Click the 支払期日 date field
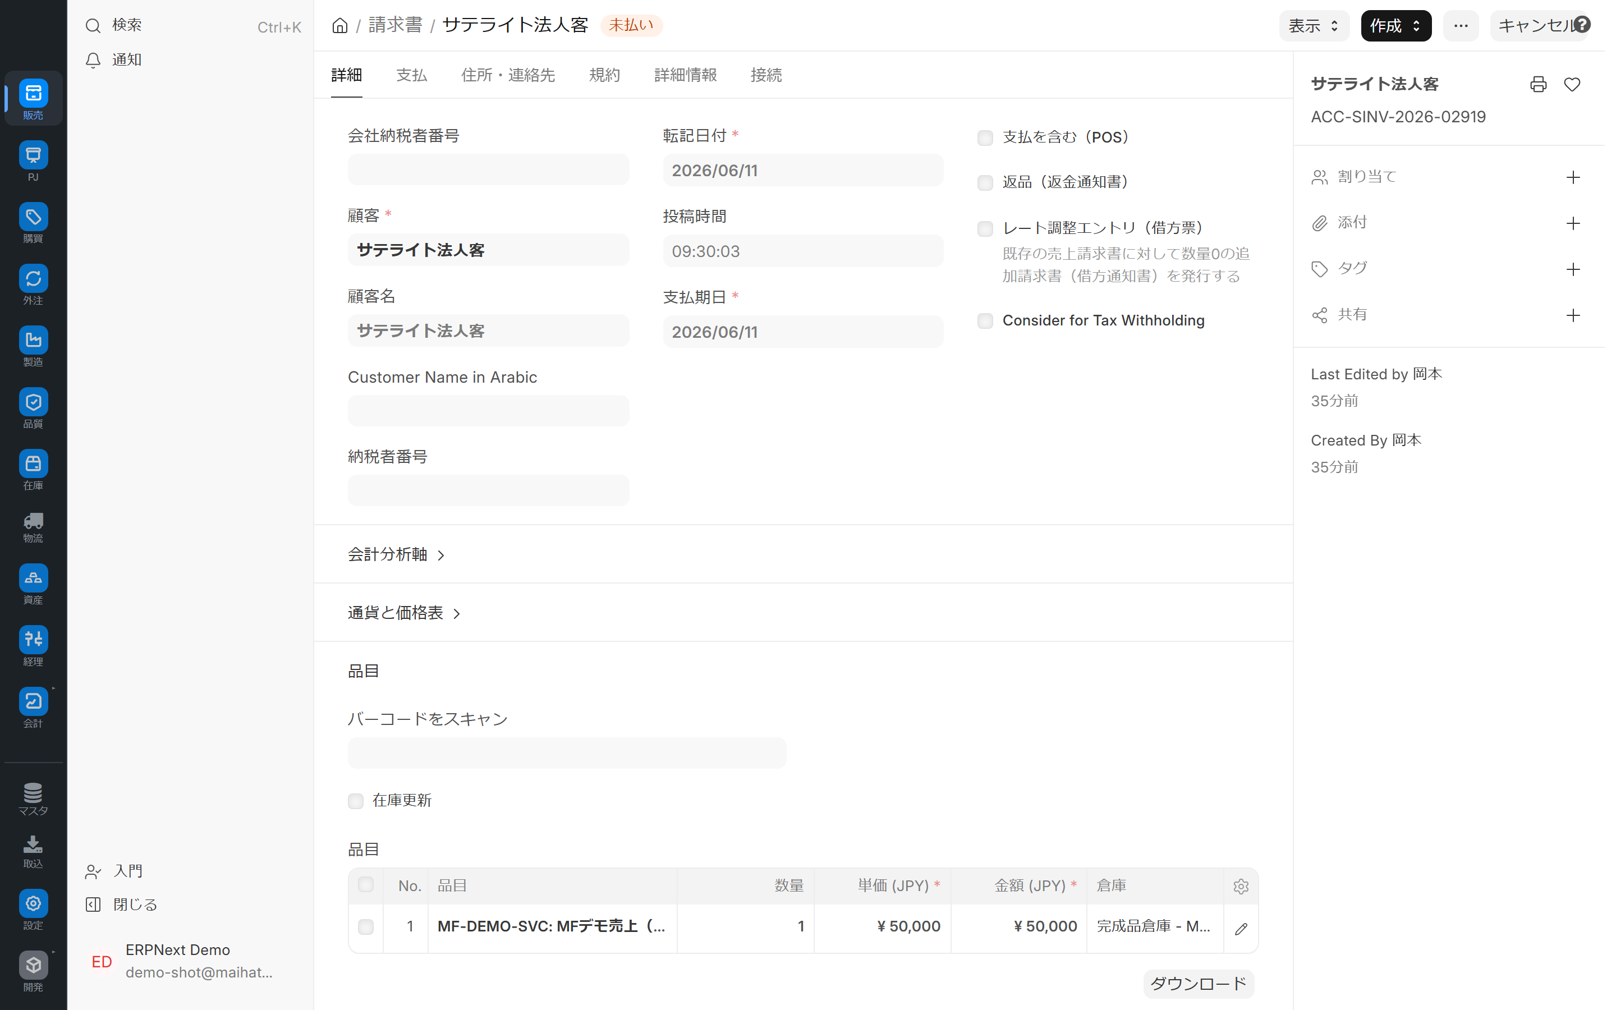Image resolution: width=1616 pixels, height=1010 pixels. pos(802,331)
